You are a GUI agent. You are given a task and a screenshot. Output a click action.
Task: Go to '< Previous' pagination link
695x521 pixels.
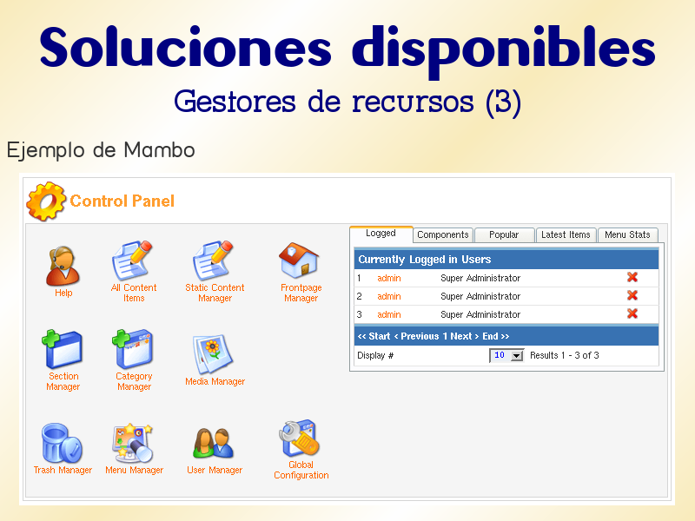pos(417,336)
